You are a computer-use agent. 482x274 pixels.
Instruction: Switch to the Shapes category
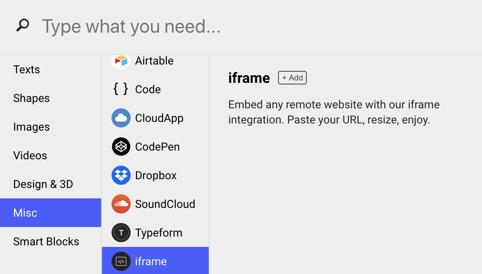[x=31, y=98]
